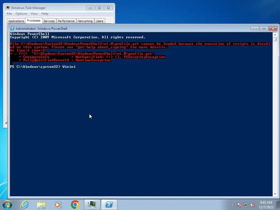
Task: Open the Networking tab
Action: coord(85,21)
